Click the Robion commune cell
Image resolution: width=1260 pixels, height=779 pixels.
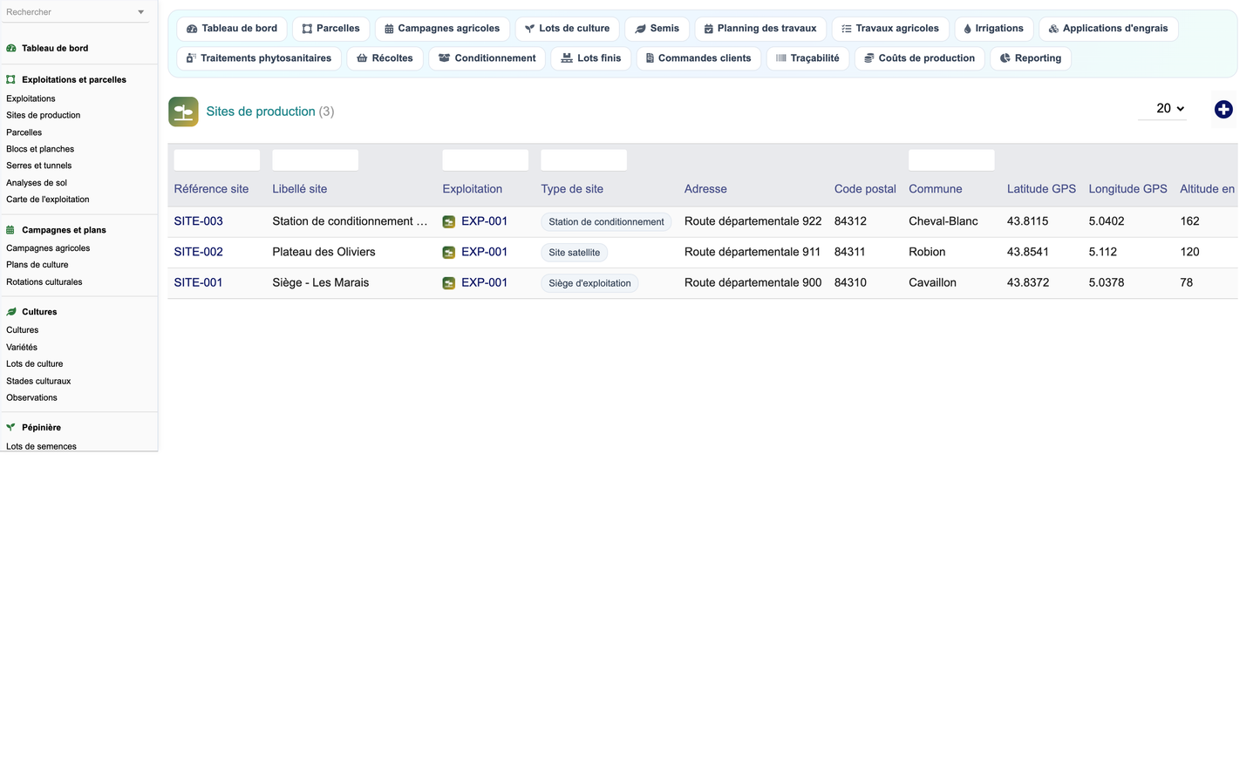(x=927, y=252)
